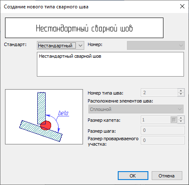Focus the Номер типа шва field
This screenshot has width=189, height=185.
coord(159,92)
